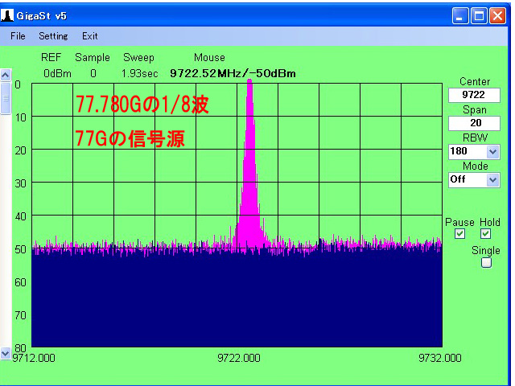Close the GigaSt window
The image size is (515, 386).
point(497,16)
